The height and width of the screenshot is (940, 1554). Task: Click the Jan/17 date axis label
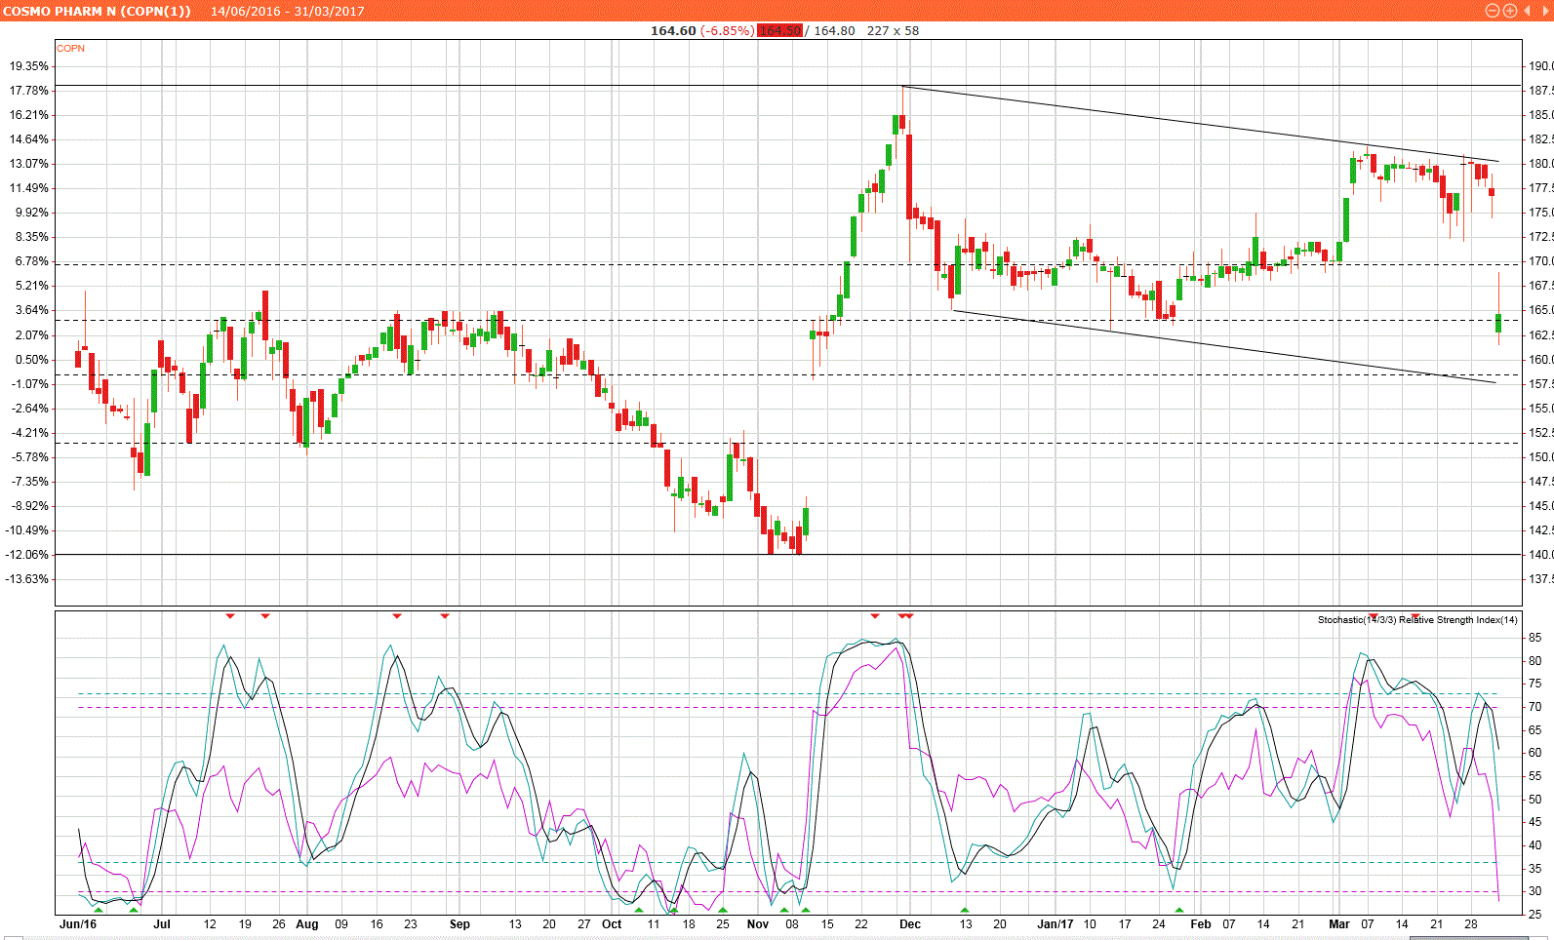(1056, 923)
